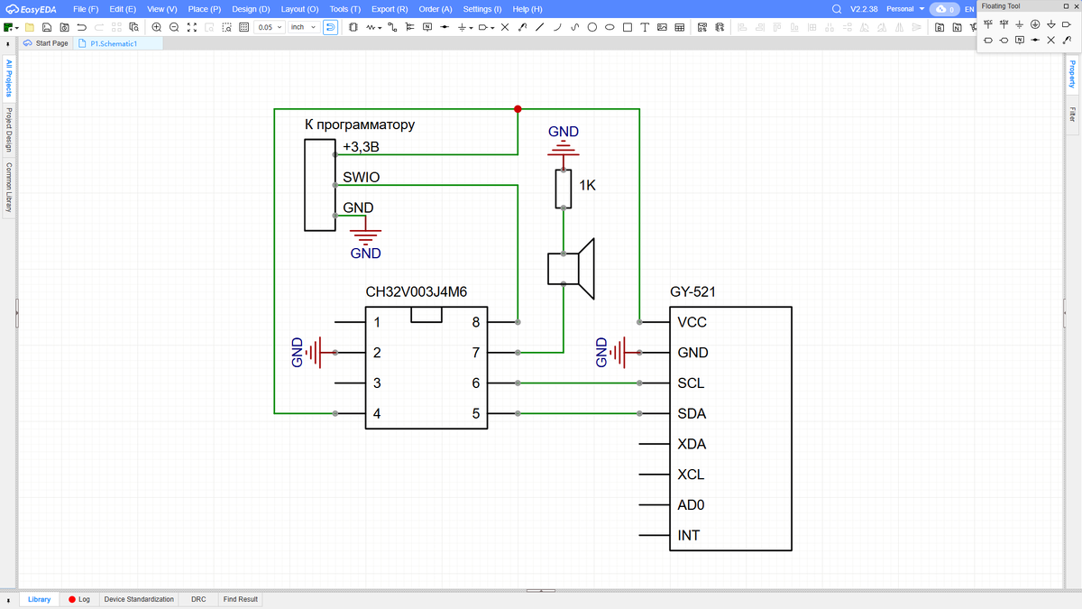Open the grid size 0.05 dropdown

268,27
